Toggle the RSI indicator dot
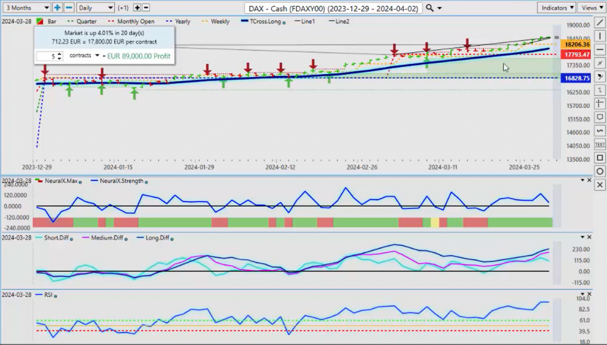The image size is (607, 345). (x=55, y=296)
